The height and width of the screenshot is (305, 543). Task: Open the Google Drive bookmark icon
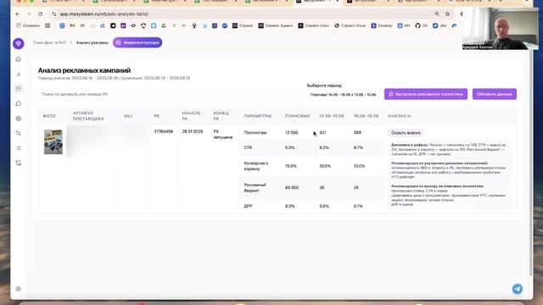[164, 25]
